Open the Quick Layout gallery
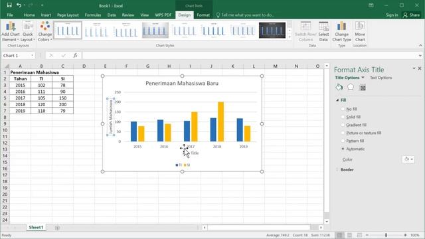 point(28,32)
